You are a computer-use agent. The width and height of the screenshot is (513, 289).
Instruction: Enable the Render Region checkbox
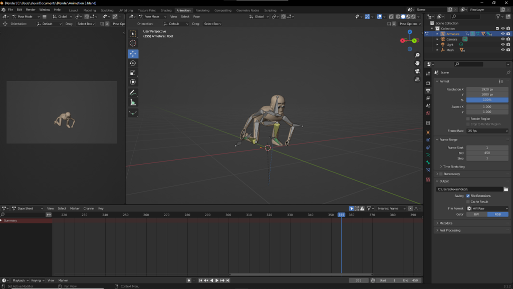coord(468,118)
